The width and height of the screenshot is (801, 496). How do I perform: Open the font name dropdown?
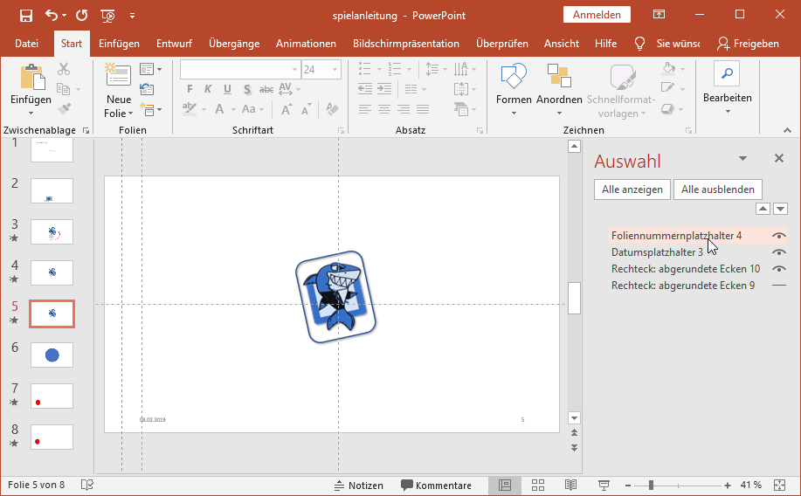[294, 70]
